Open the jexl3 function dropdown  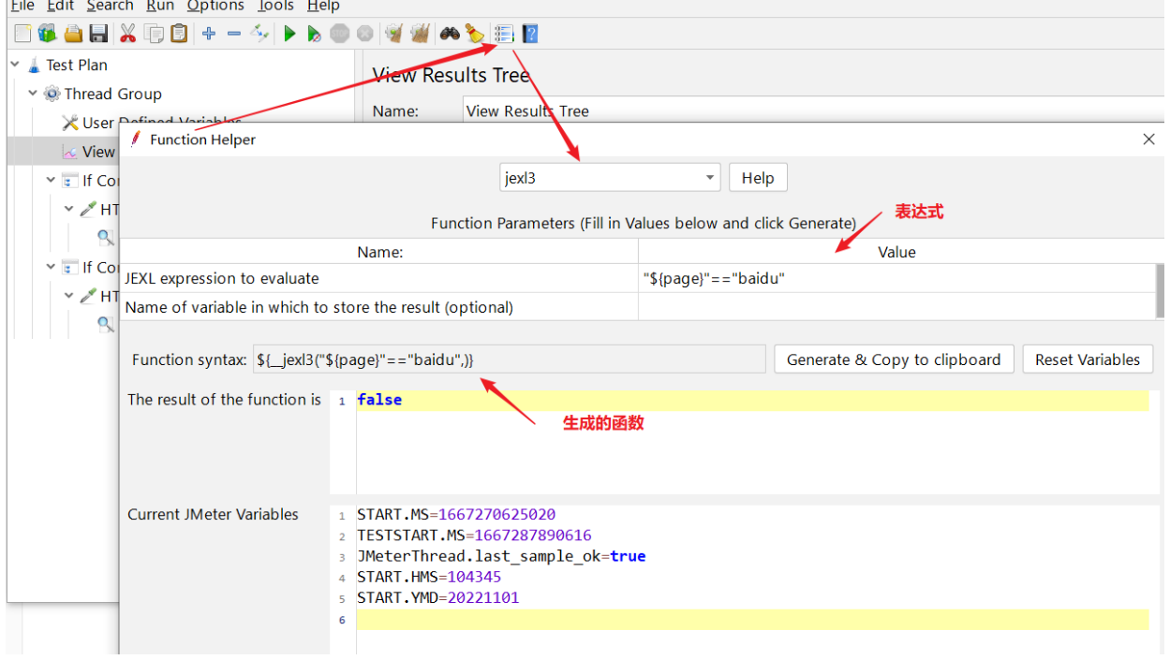coord(711,178)
